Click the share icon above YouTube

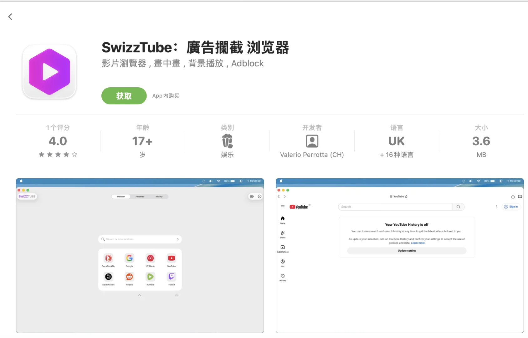(x=513, y=197)
